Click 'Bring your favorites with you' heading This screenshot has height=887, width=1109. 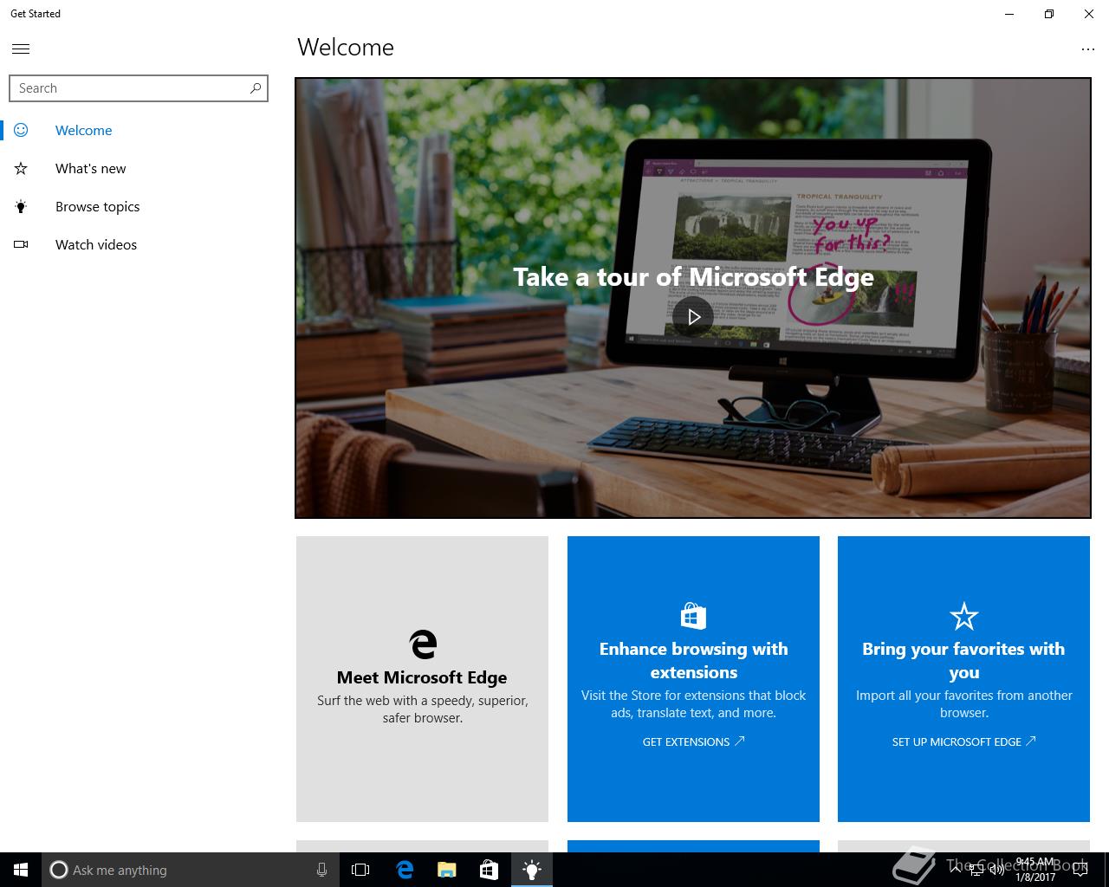pyautogui.click(x=963, y=660)
